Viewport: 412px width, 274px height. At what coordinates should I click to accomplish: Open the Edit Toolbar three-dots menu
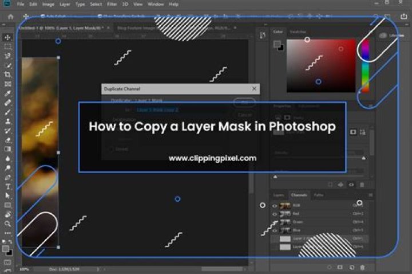[x=7, y=233]
